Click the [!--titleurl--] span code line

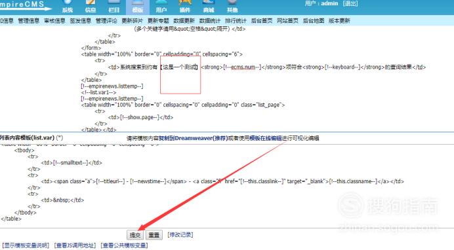click(222, 181)
